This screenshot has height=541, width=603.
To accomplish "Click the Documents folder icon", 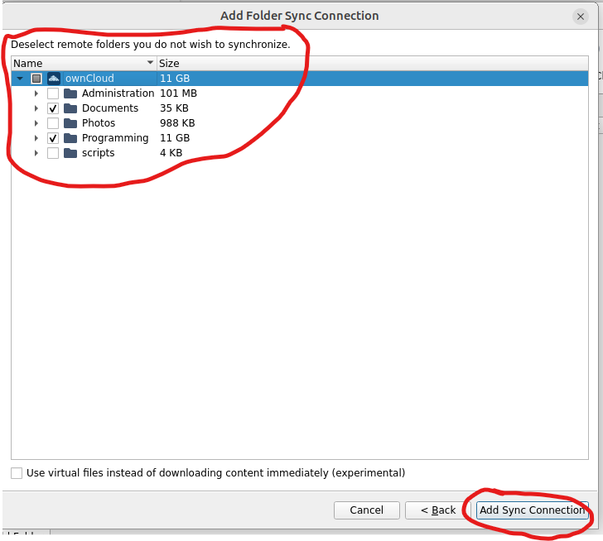I will [70, 108].
